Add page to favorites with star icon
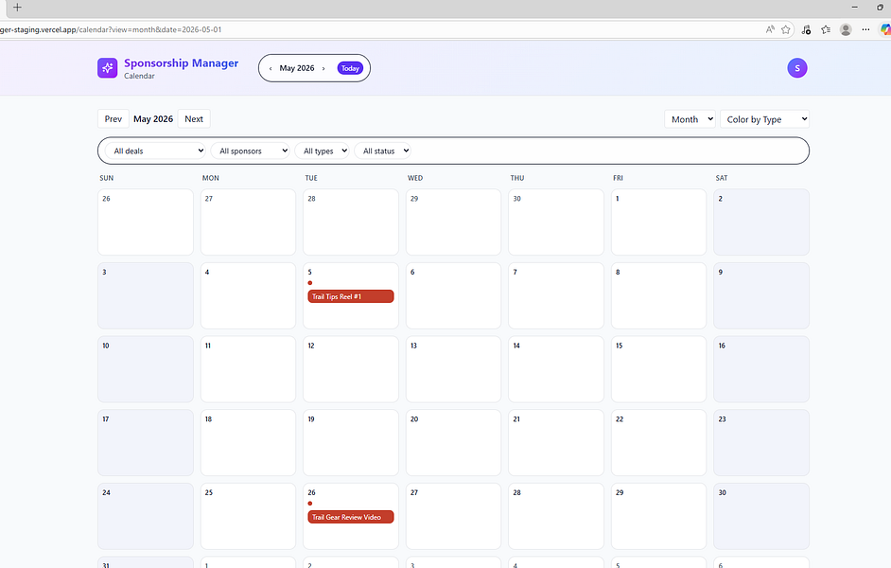 [x=786, y=29]
